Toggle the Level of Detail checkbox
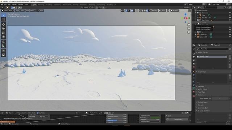232x130 pixels. coord(199,111)
